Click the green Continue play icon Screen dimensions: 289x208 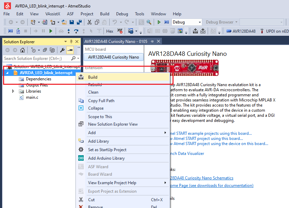click(51, 31)
